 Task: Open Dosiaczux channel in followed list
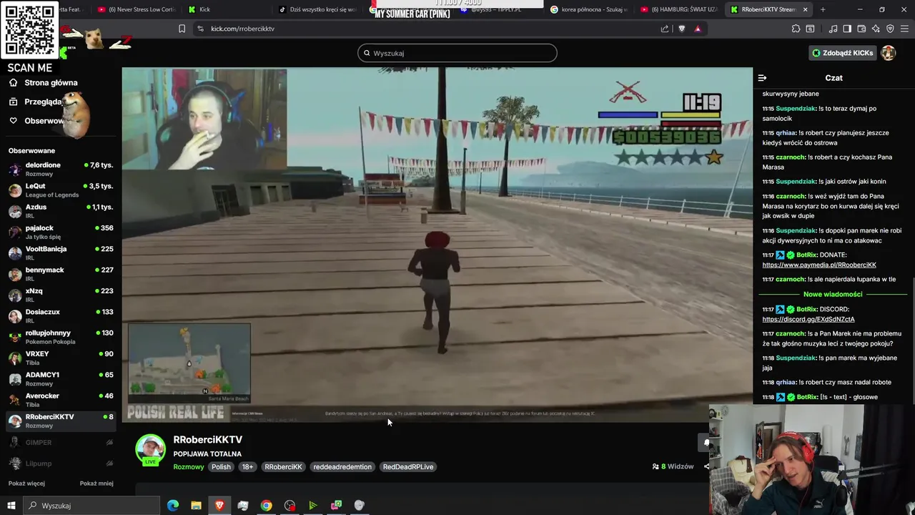point(61,316)
